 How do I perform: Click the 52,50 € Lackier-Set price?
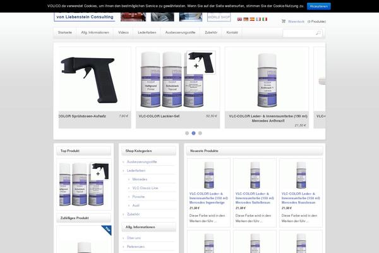coord(211,116)
